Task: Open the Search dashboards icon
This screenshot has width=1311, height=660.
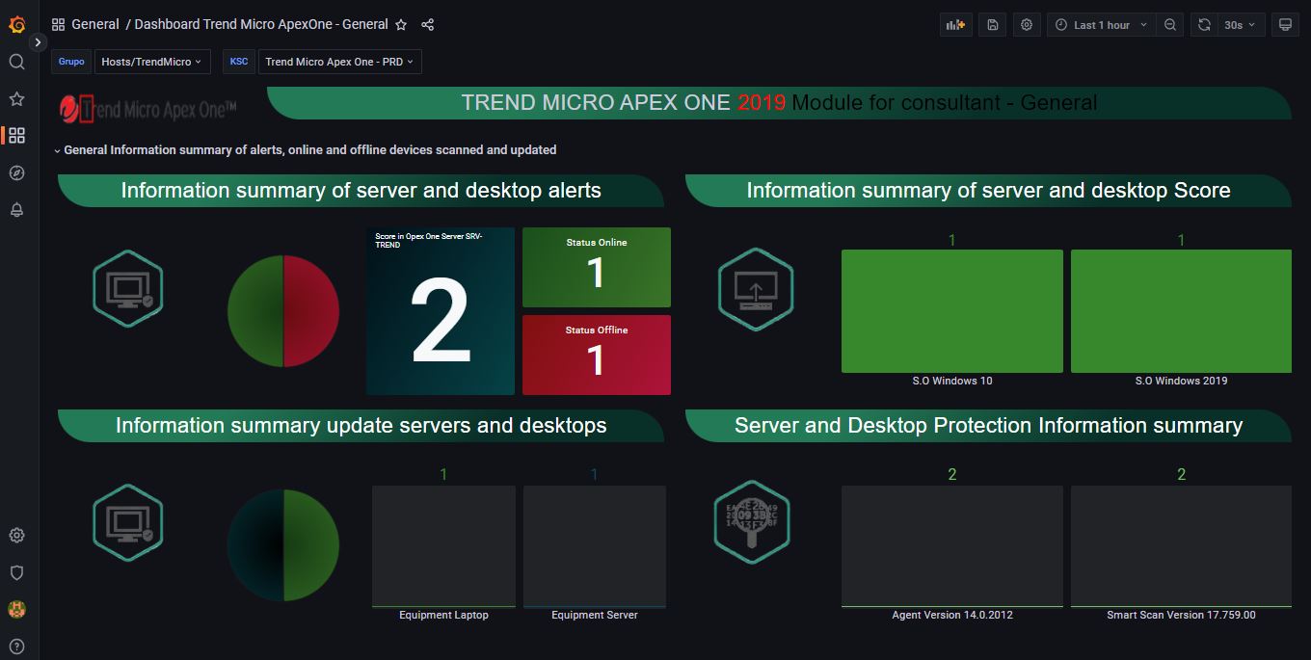Action: (16, 62)
